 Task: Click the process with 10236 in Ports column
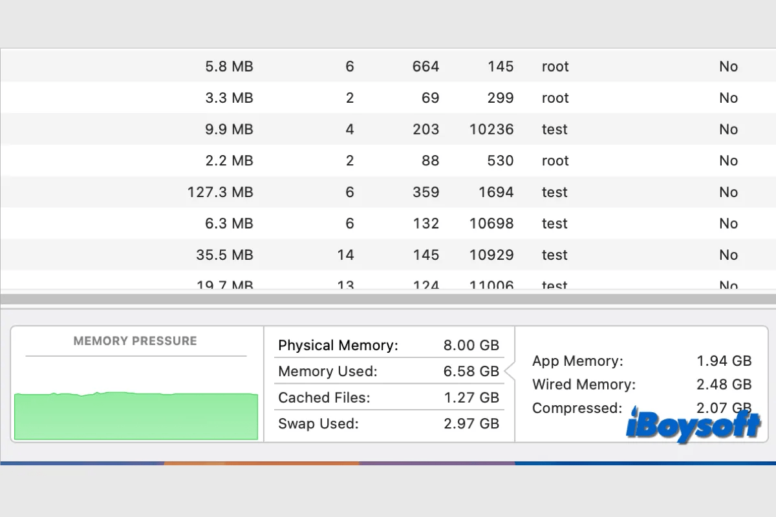coord(388,129)
